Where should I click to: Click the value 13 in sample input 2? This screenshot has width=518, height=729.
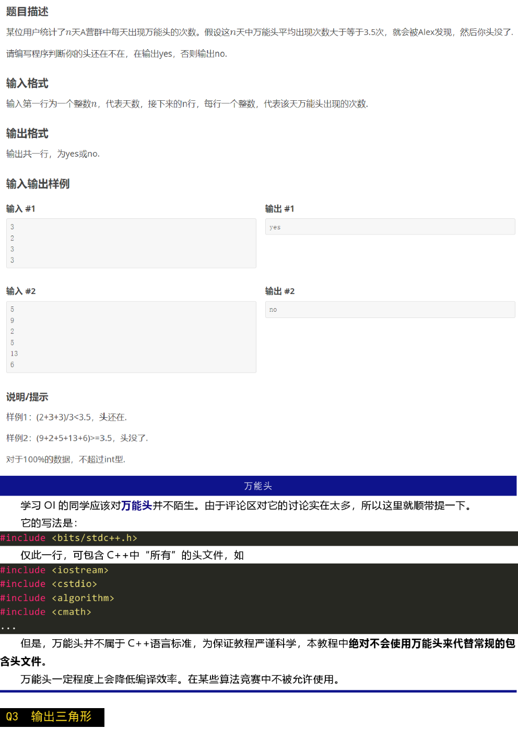coord(14,354)
